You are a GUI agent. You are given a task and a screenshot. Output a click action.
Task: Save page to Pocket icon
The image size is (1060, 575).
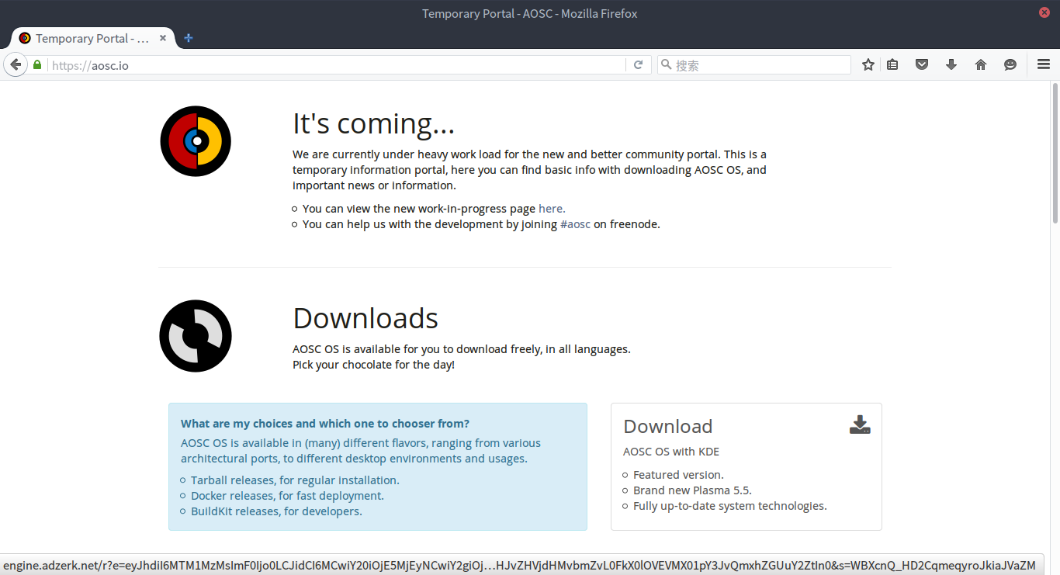coord(922,65)
